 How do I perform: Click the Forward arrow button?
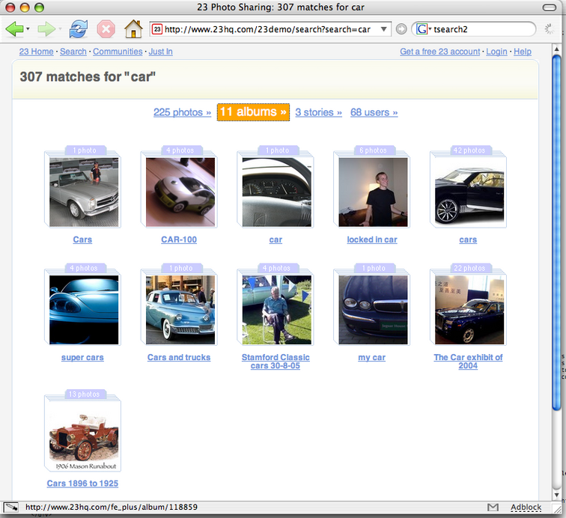tap(46, 29)
